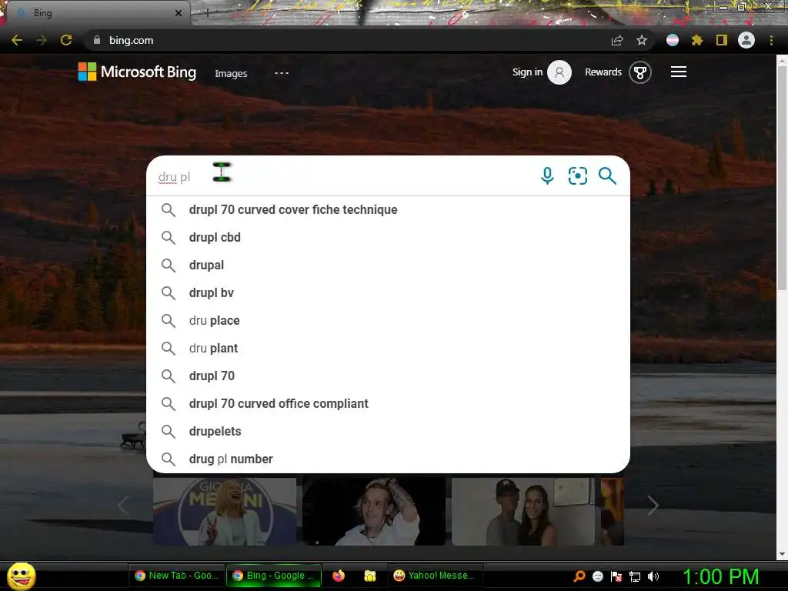
Task: Click the Sign in link
Action: (527, 72)
